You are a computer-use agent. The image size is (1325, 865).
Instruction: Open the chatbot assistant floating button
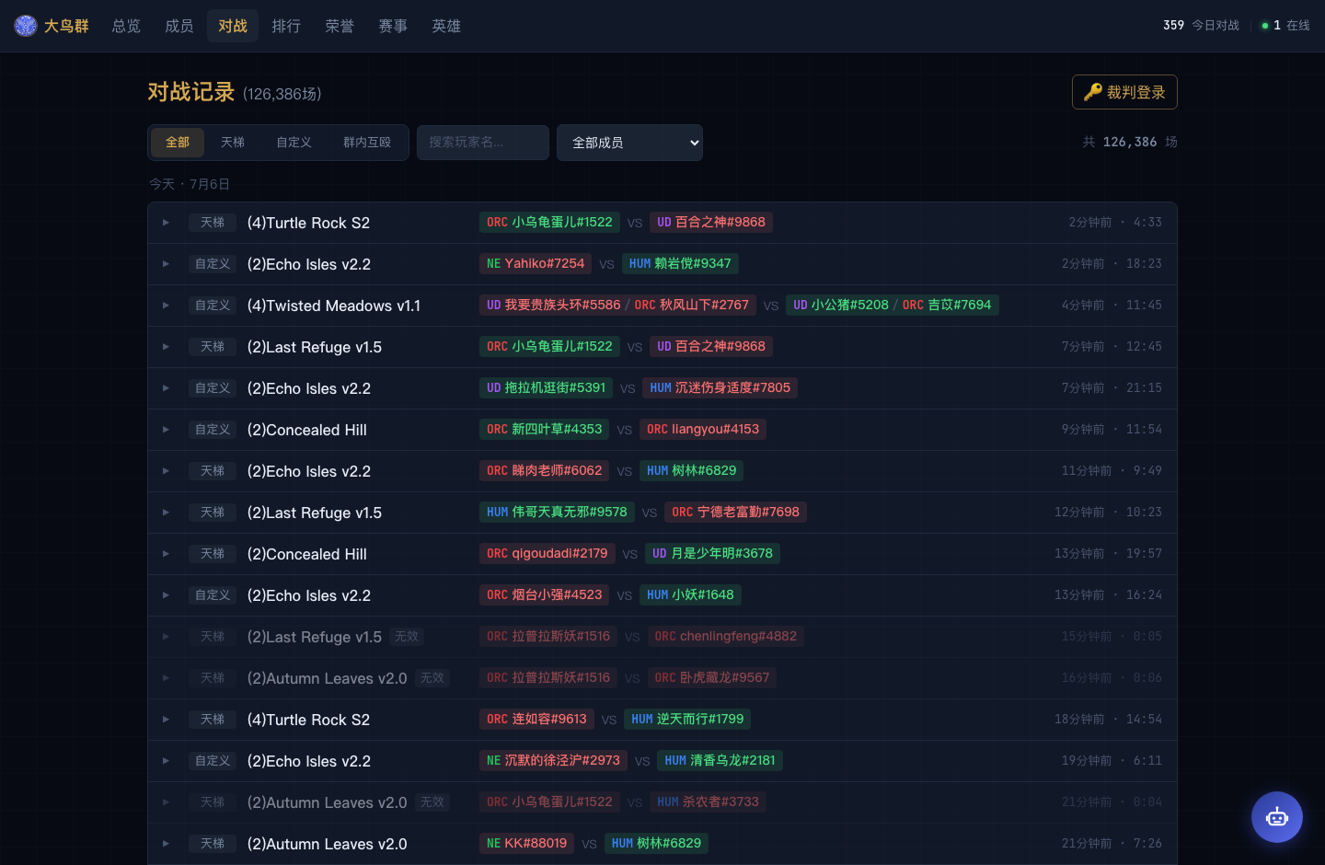coord(1276,817)
